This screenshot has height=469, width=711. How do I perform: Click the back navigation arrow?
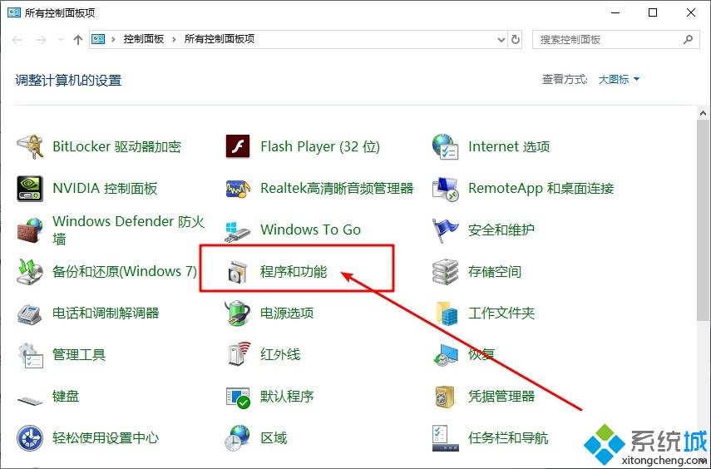[x=17, y=40]
